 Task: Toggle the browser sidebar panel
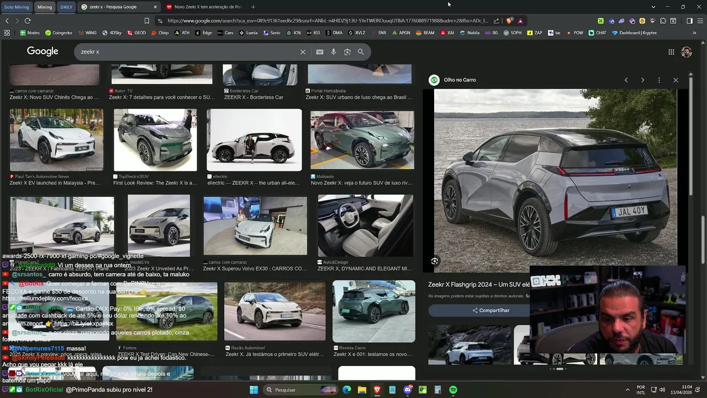[x=689, y=21]
